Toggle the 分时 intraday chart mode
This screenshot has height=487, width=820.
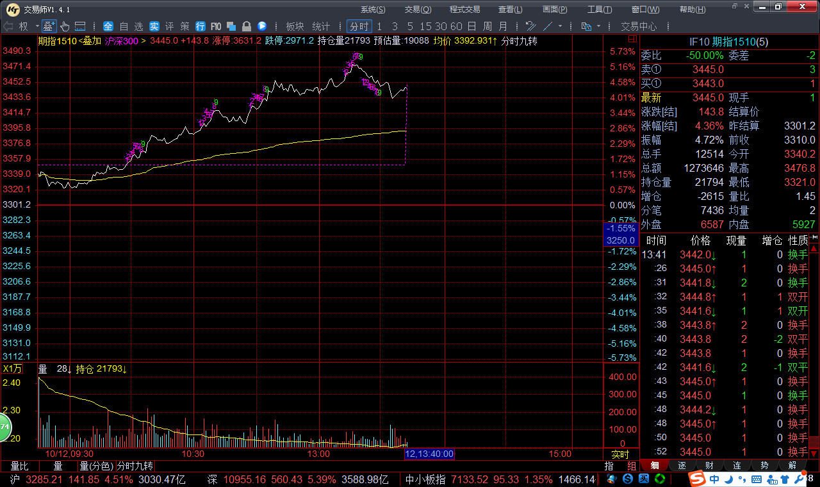click(x=359, y=26)
